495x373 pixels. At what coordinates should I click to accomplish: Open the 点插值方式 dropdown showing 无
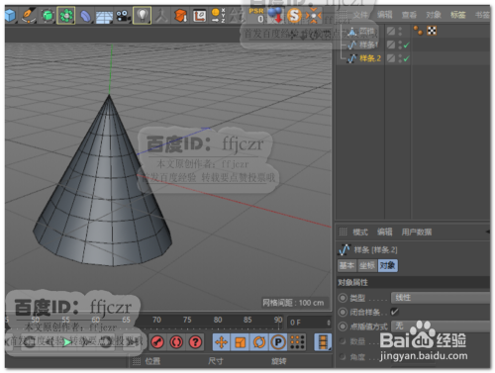(441, 326)
